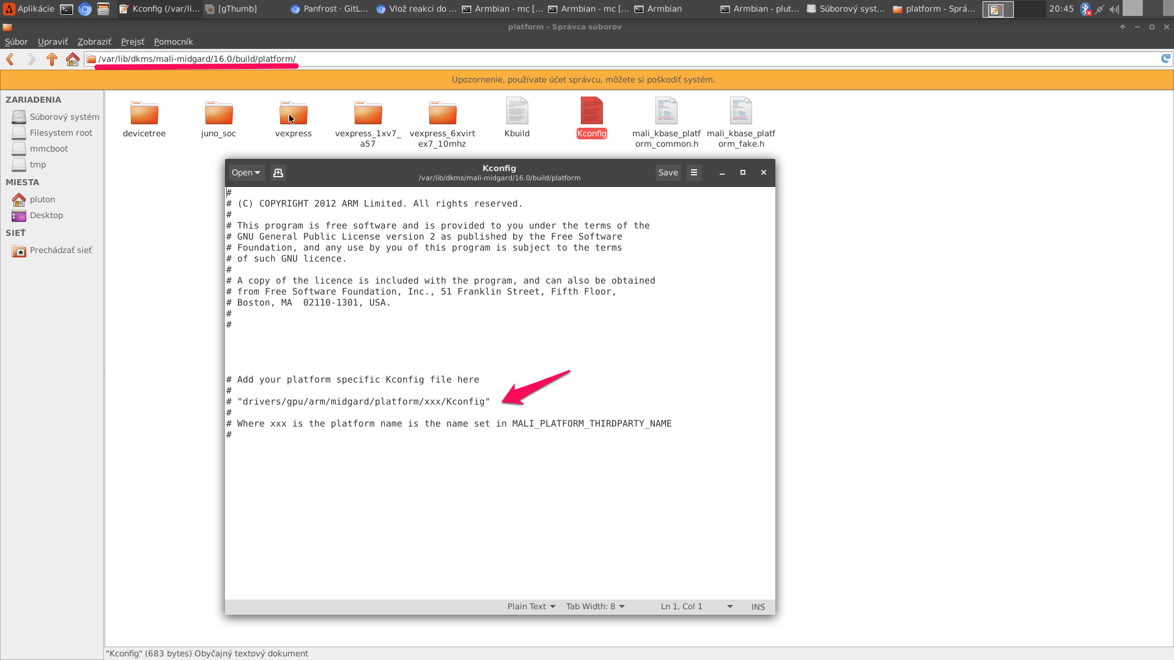Open mmcboot device in sidebar
The image size is (1174, 660).
click(40, 148)
